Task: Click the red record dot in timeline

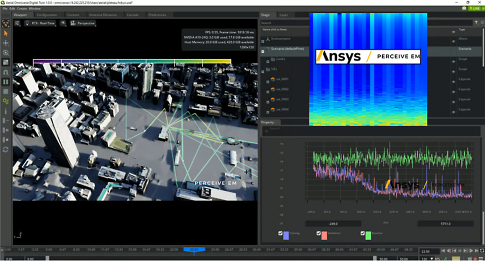Action: click(x=475, y=259)
